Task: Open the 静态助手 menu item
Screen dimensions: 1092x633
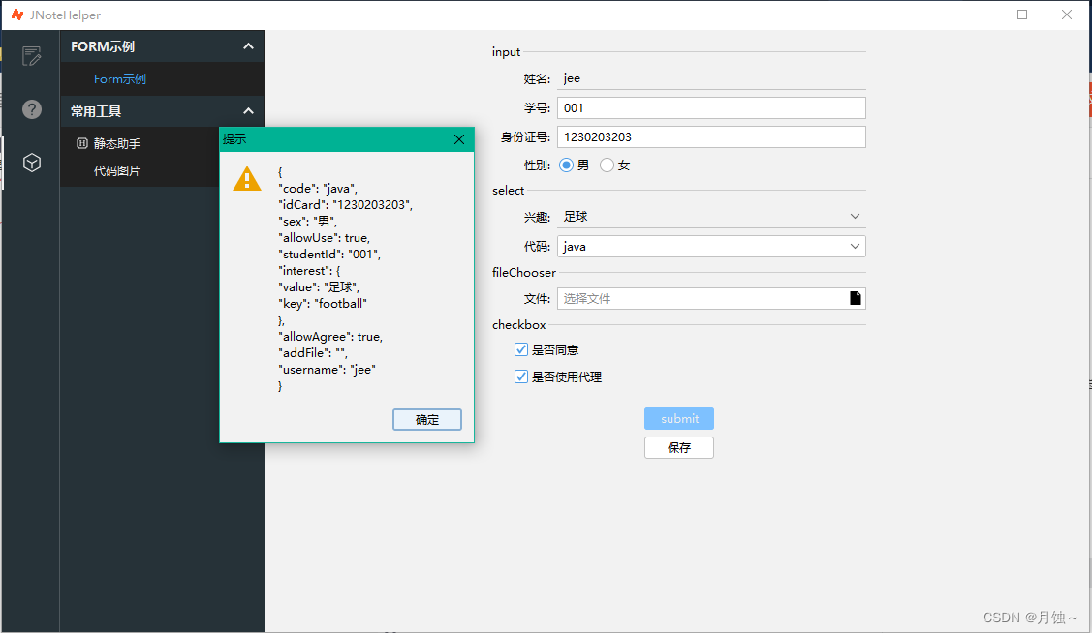Action: tap(117, 143)
